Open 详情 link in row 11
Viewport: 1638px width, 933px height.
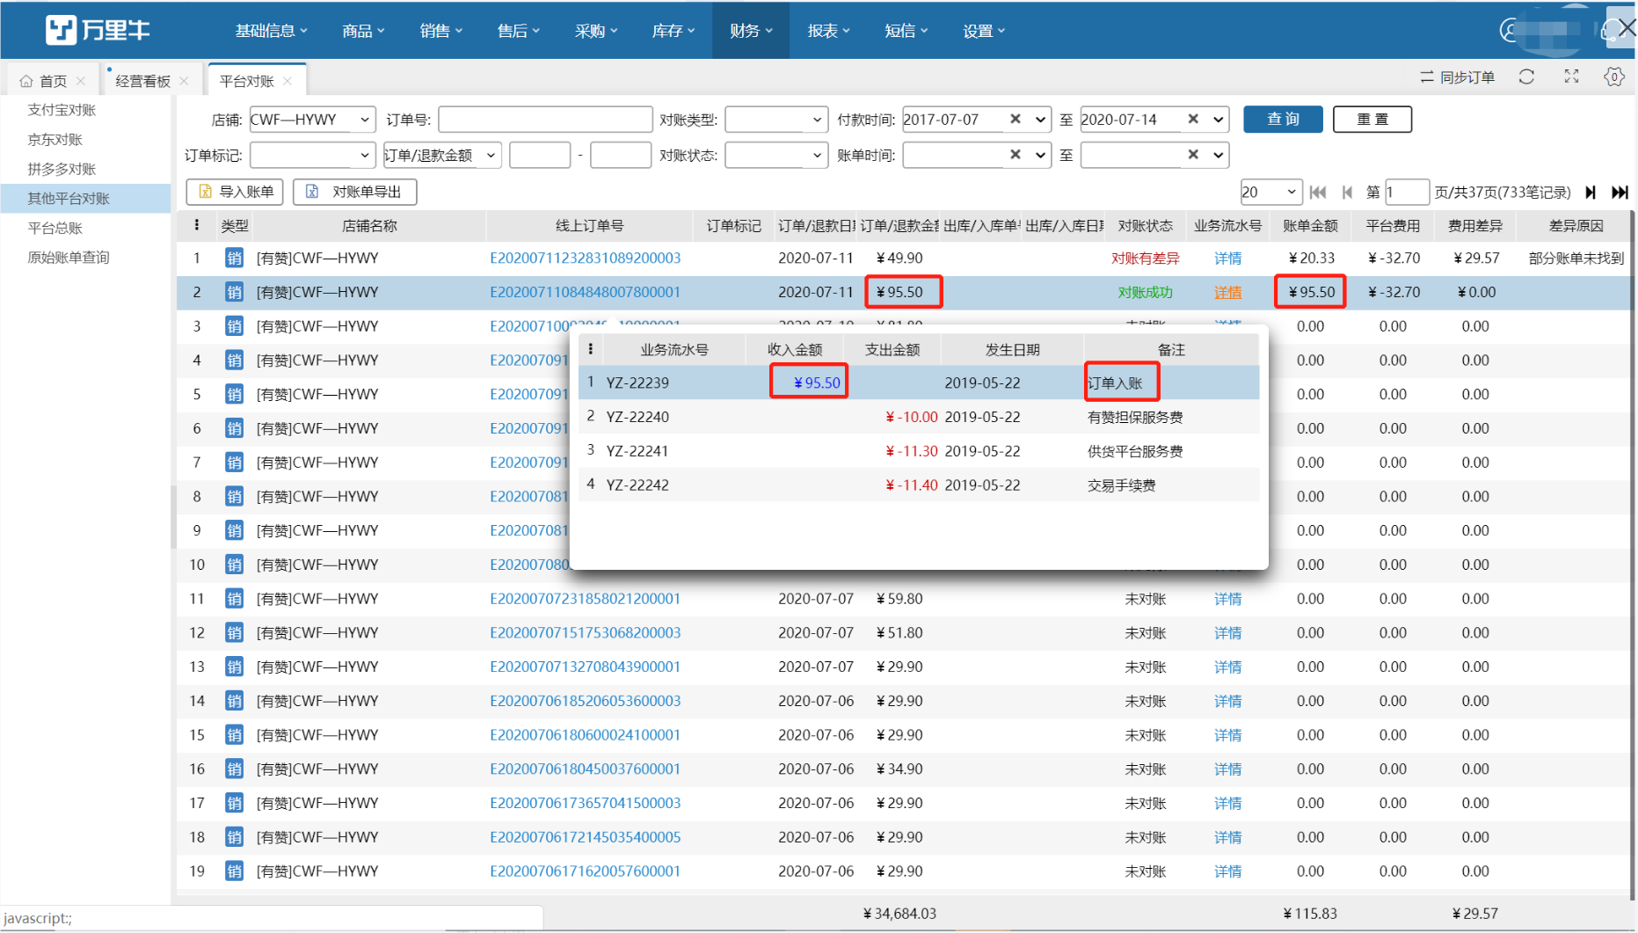pyautogui.click(x=1227, y=599)
